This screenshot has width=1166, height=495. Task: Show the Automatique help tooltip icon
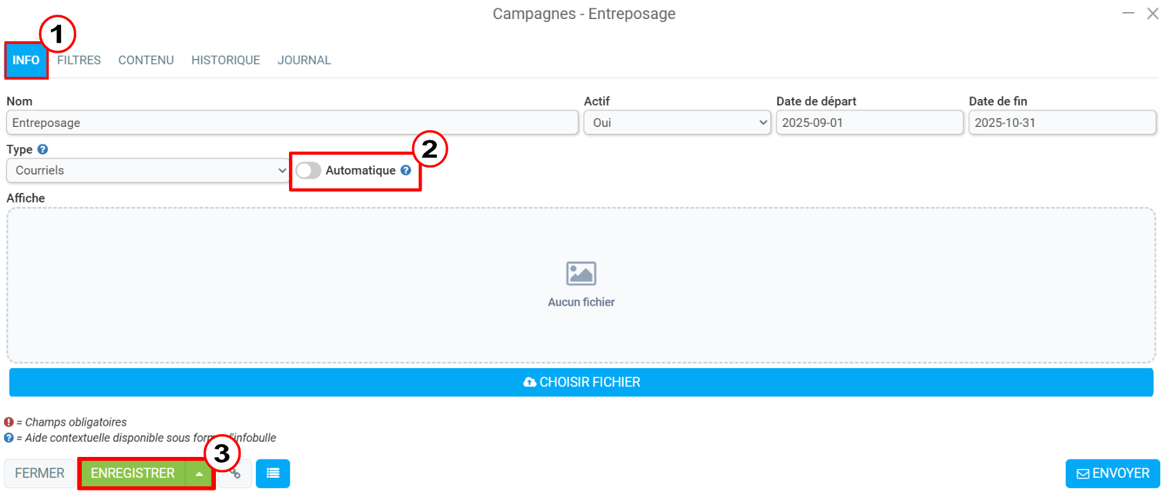(x=406, y=170)
